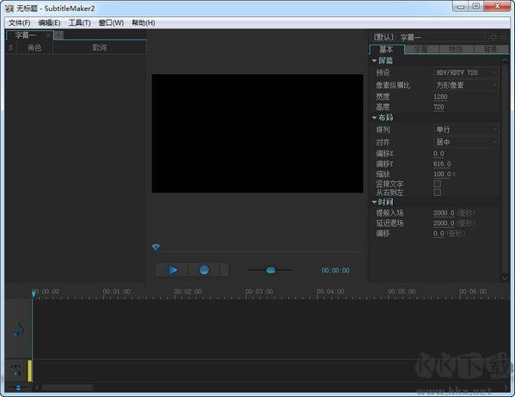Viewport: 515px width, 397px height.
Task: Click the properties panel scroll down arrow
Action: (x=505, y=278)
